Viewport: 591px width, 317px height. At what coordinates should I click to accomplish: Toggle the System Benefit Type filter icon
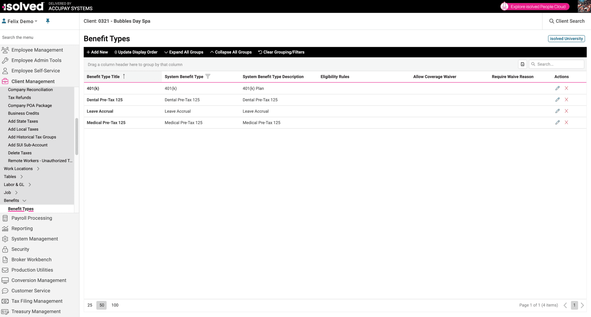coord(208,76)
